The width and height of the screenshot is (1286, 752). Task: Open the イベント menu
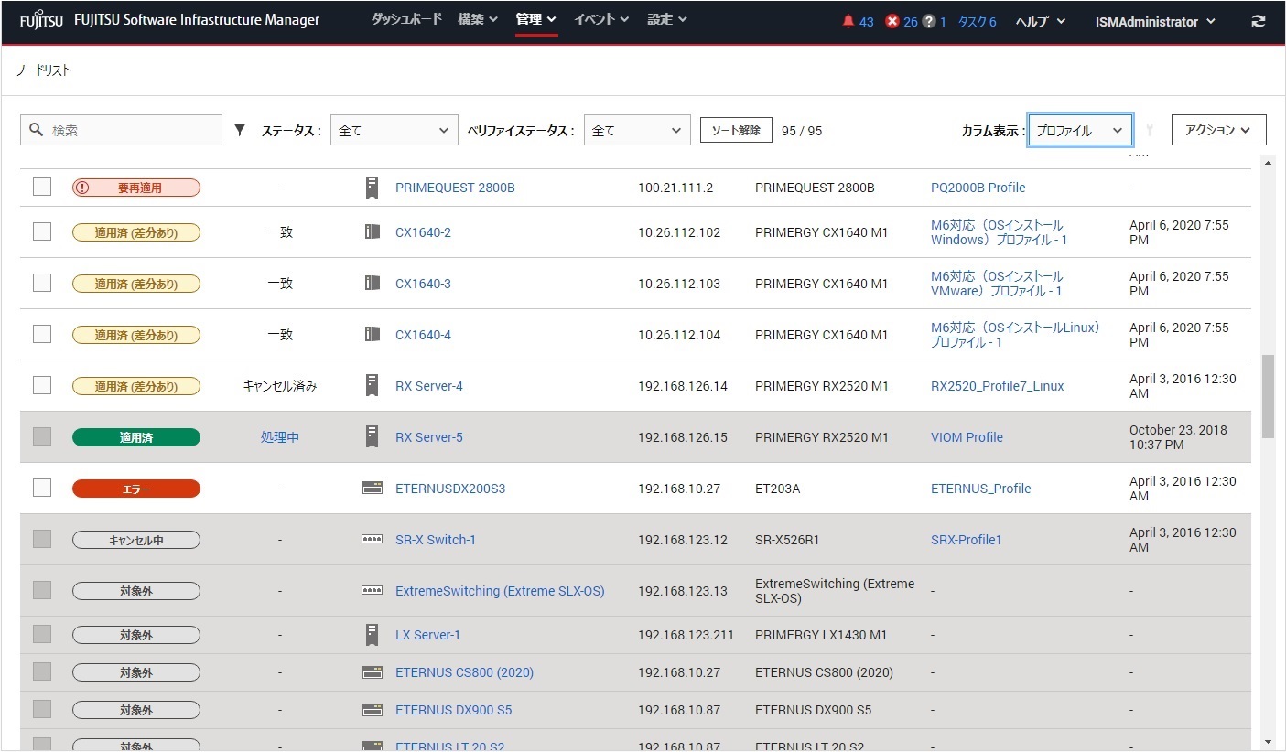[601, 19]
